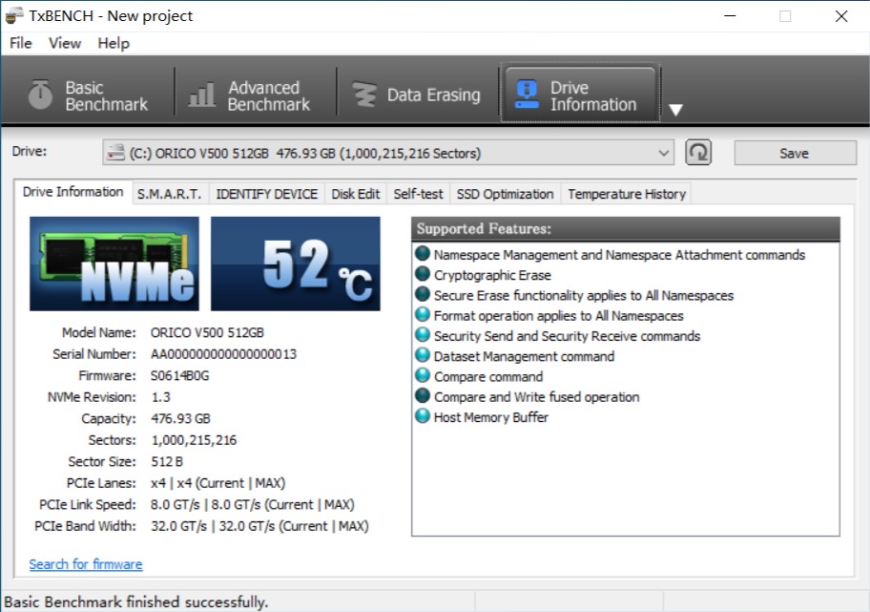Image resolution: width=870 pixels, height=612 pixels.
Task: Click the TxBENCH app icon in title bar
Action: click(x=14, y=15)
